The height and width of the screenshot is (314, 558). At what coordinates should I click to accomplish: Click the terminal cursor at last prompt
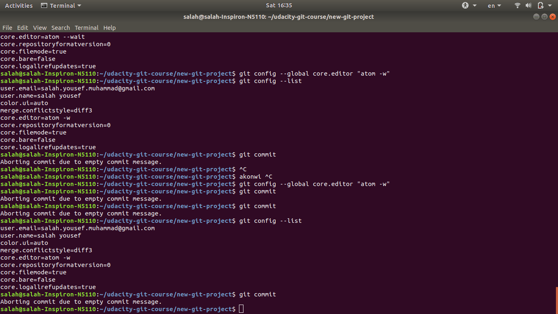pyautogui.click(x=241, y=309)
